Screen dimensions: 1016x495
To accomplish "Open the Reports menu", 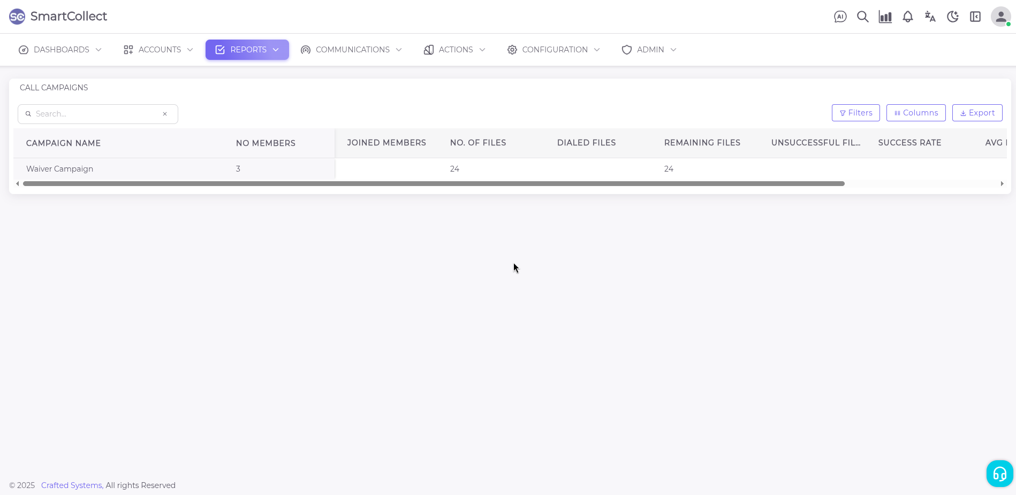I will (247, 50).
